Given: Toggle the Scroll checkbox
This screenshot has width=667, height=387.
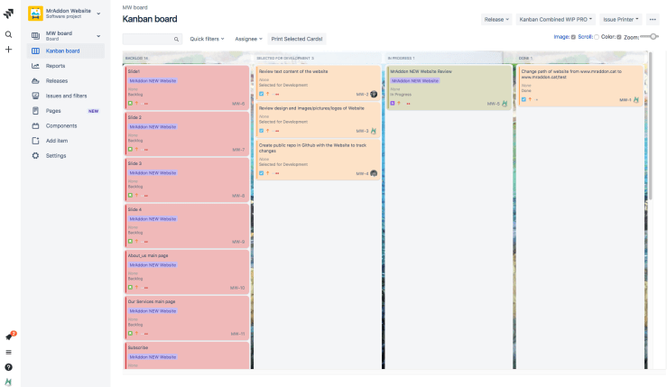Looking at the screenshot, I should click(x=597, y=37).
